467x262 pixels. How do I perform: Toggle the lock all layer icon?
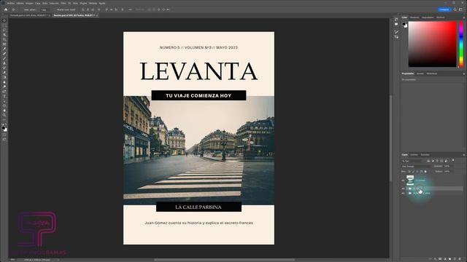click(x=425, y=172)
